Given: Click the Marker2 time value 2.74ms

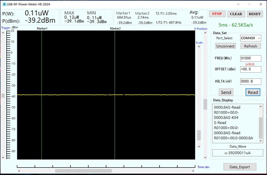Looking at the screenshot, I should coord(143,17).
